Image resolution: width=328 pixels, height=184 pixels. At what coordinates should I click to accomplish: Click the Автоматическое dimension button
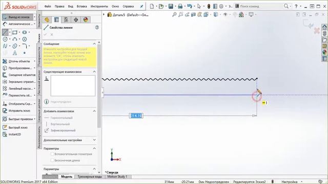pyautogui.click(x=17, y=24)
